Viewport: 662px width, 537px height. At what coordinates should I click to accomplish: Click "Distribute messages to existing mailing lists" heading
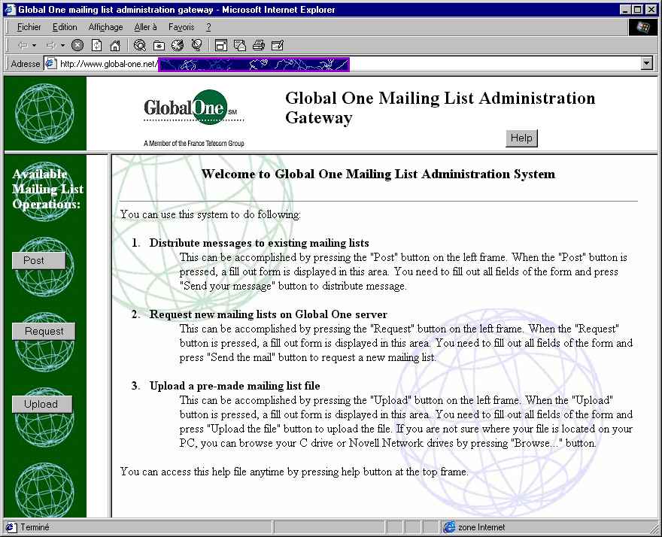(x=259, y=243)
